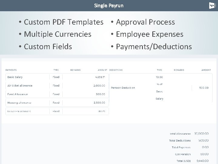Image resolution: width=218 pixels, height=164 pixels.
Task: Click the Total (USD) 9,440.00 amount
Action: point(202,161)
